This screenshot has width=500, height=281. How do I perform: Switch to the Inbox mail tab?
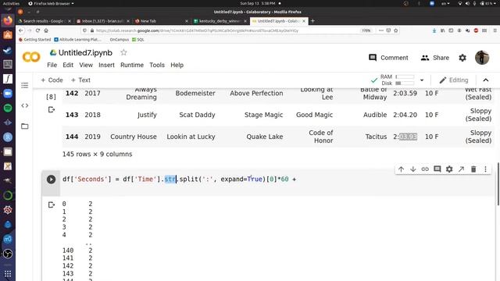pos(102,21)
